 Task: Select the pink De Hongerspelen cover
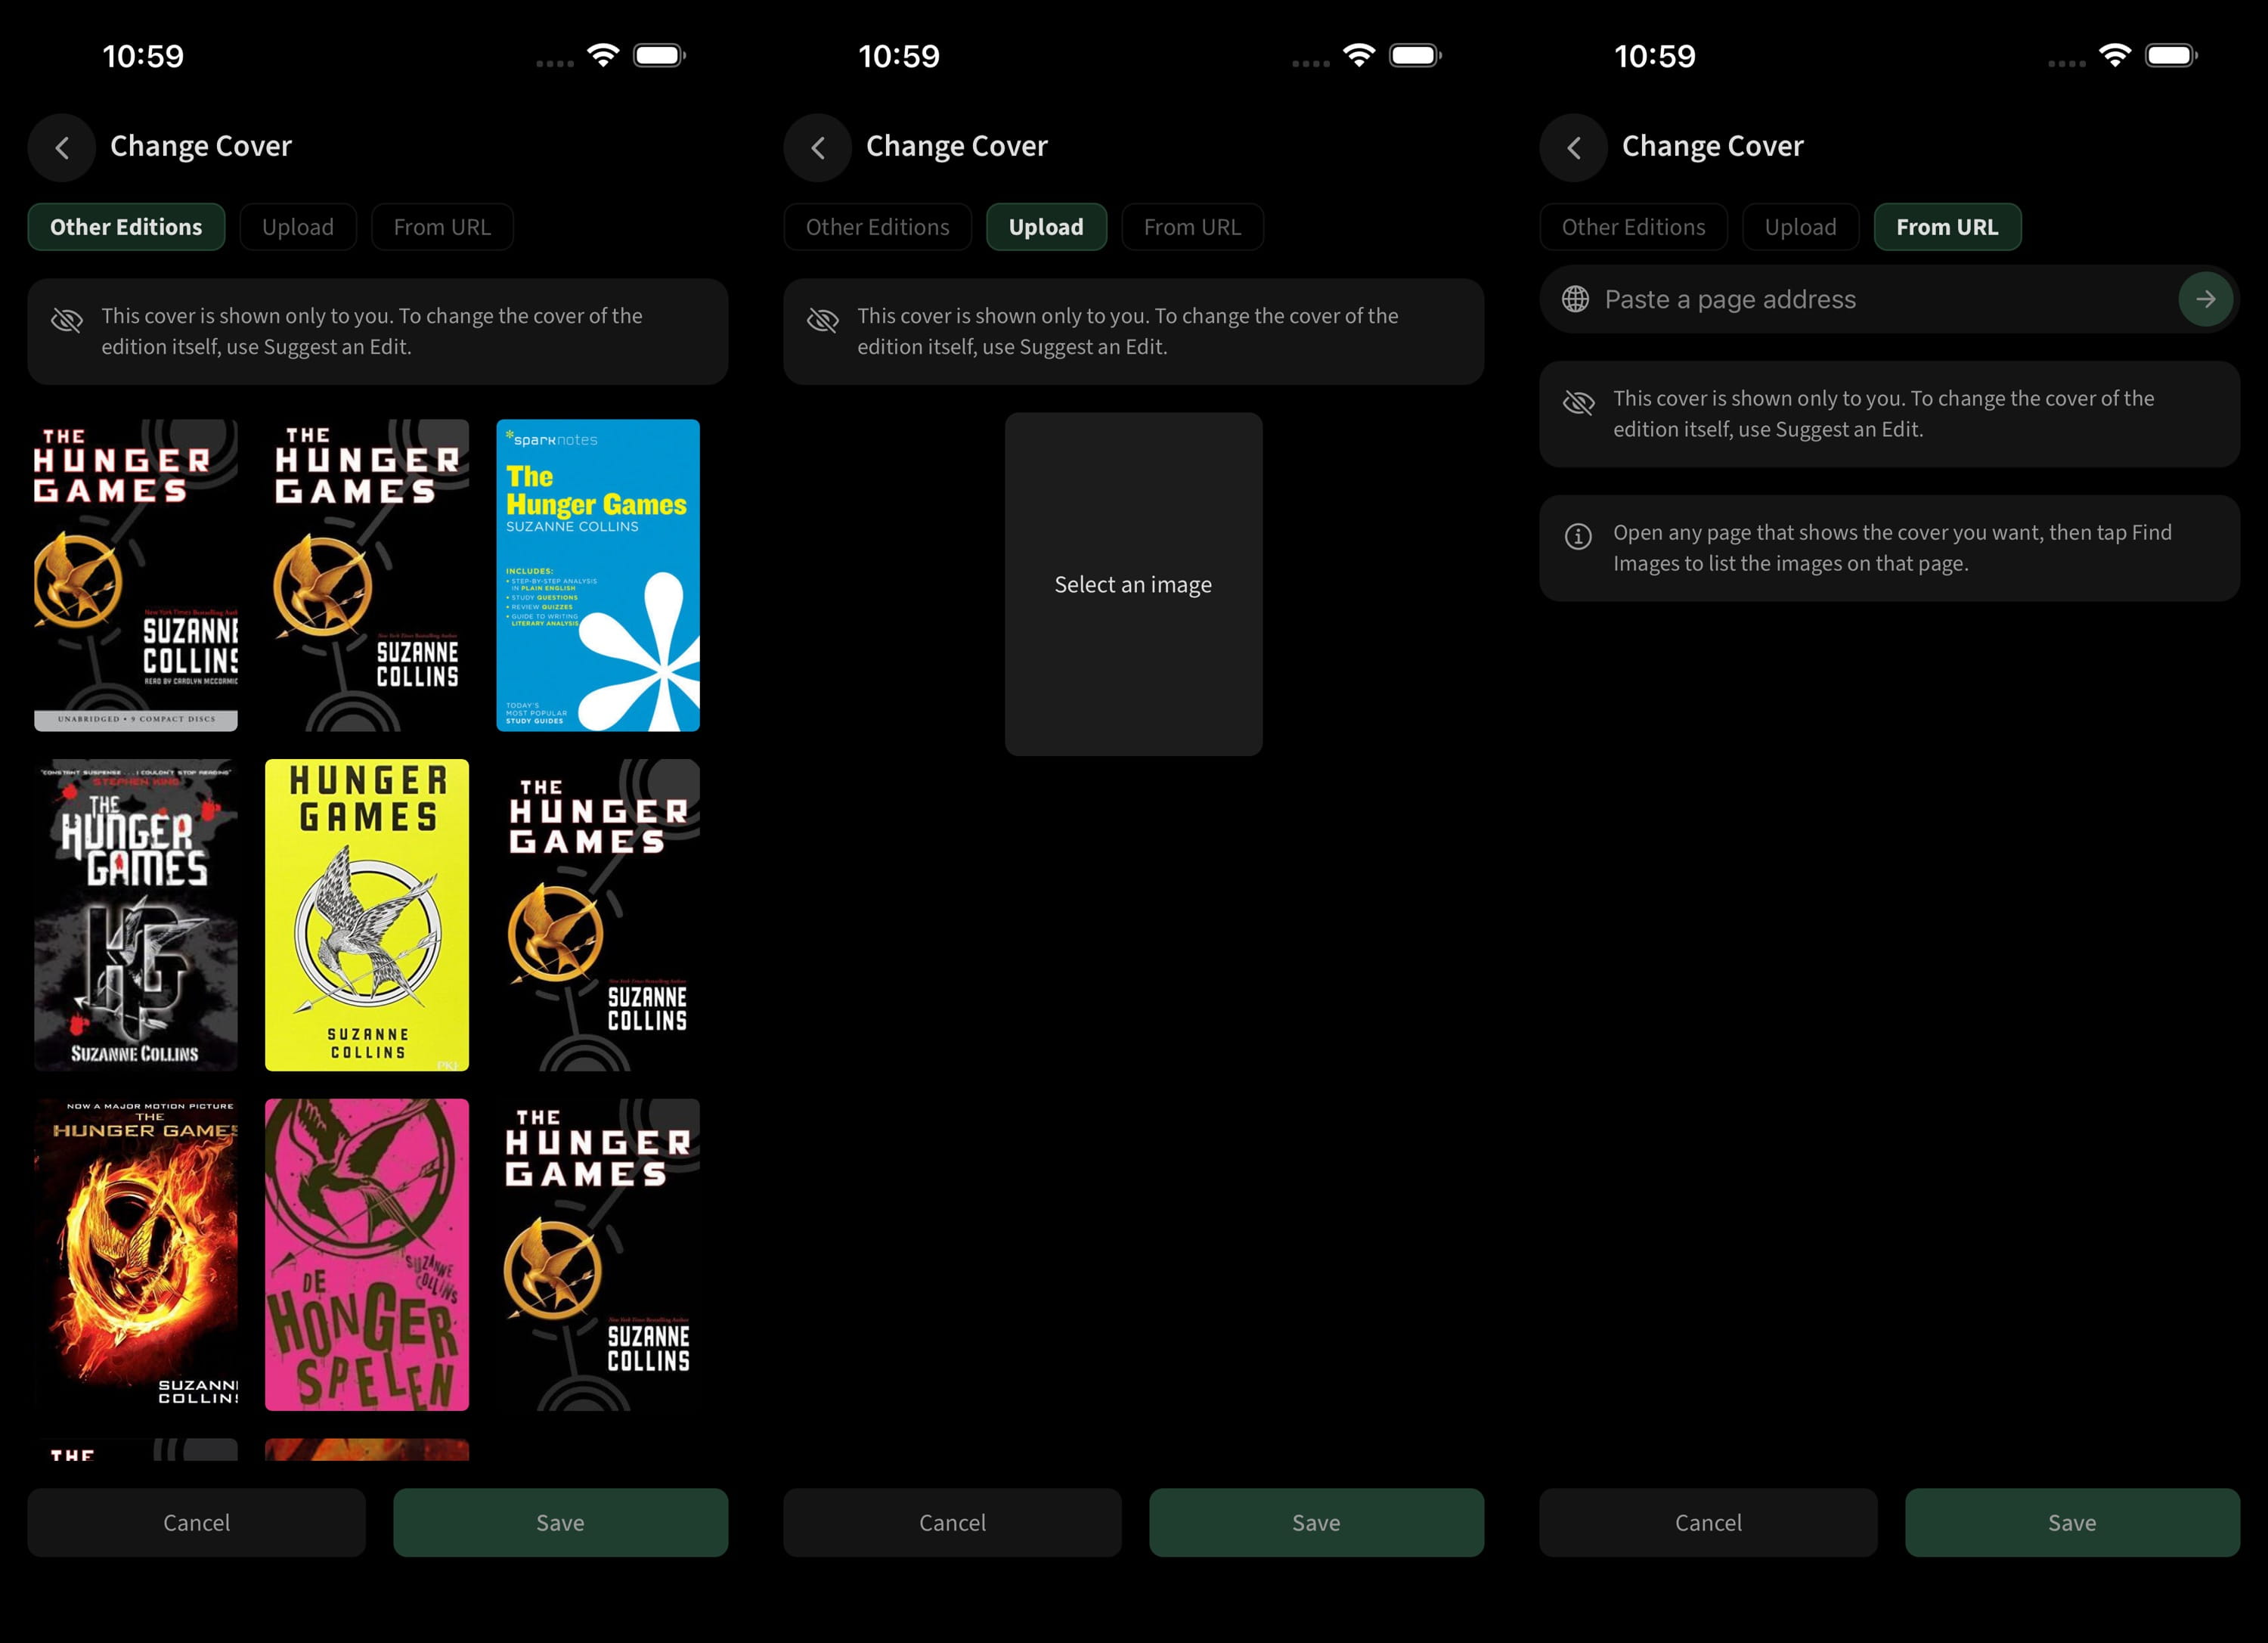(367, 1255)
